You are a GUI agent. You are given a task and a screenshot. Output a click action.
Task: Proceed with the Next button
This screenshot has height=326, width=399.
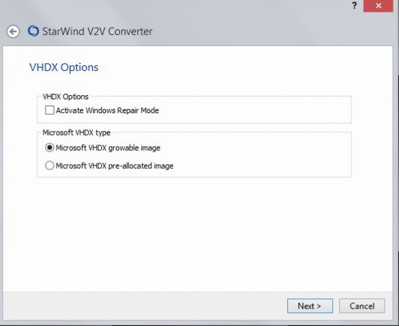click(x=310, y=305)
